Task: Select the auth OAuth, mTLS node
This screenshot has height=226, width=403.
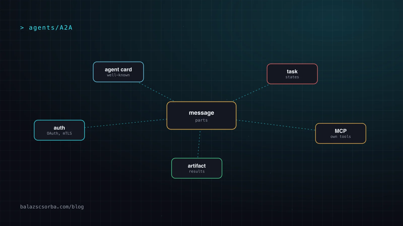Action: pos(59,130)
